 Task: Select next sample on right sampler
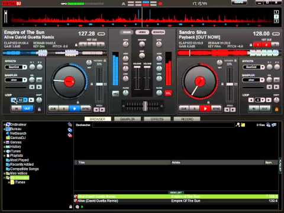276,87
